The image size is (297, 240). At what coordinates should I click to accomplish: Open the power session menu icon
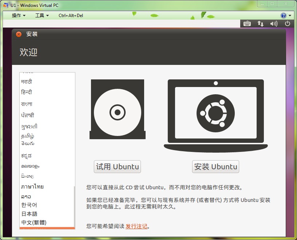tap(288, 24)
